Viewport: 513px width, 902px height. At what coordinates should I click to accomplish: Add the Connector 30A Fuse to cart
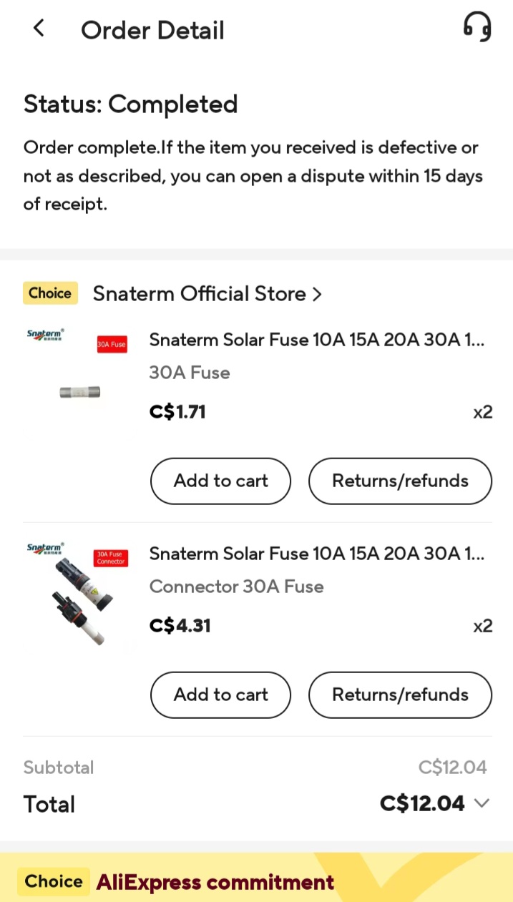click(x=220, y=695)
